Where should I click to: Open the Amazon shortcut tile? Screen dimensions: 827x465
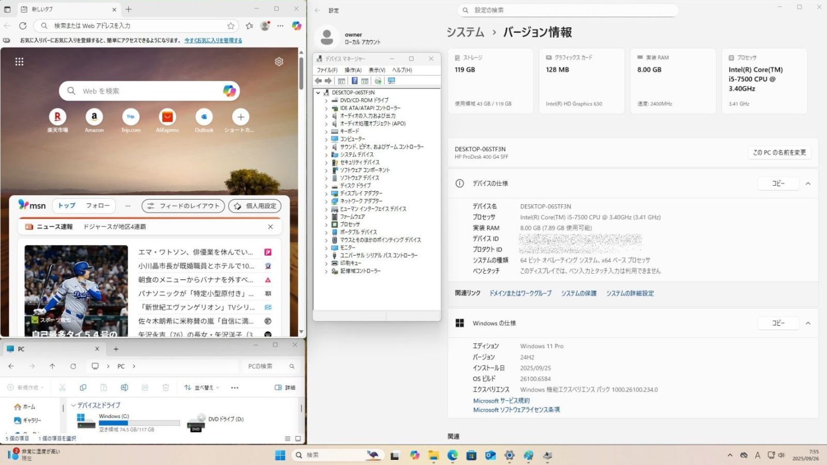point(94,117)
